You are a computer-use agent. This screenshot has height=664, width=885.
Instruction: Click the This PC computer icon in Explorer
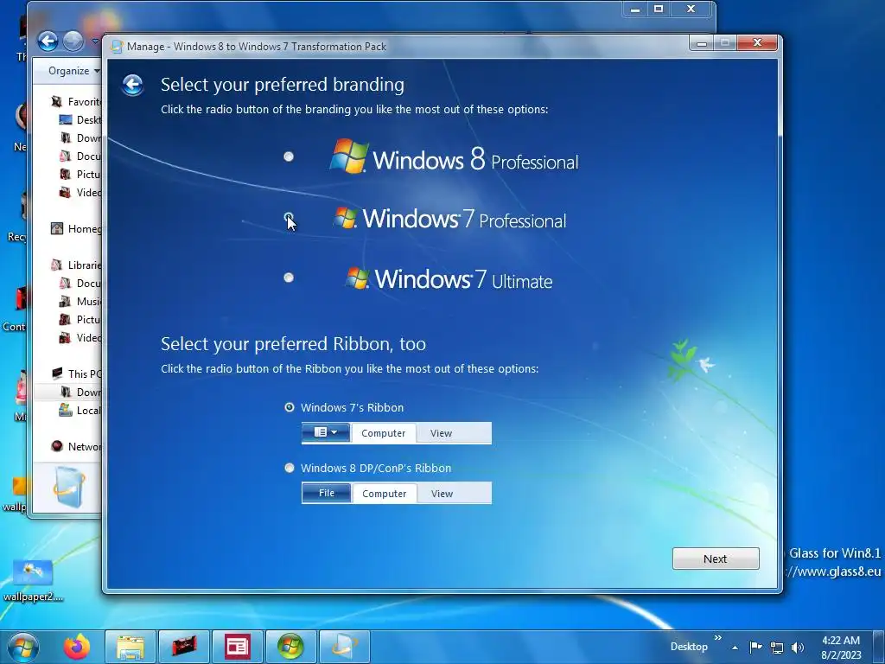pyautogui.click(x=56, y=373)
